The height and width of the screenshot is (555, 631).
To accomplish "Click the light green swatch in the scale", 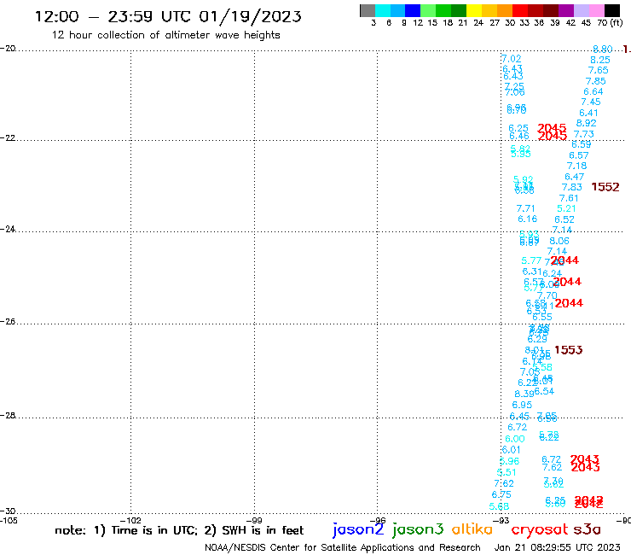I will click(x=428, y=10).
